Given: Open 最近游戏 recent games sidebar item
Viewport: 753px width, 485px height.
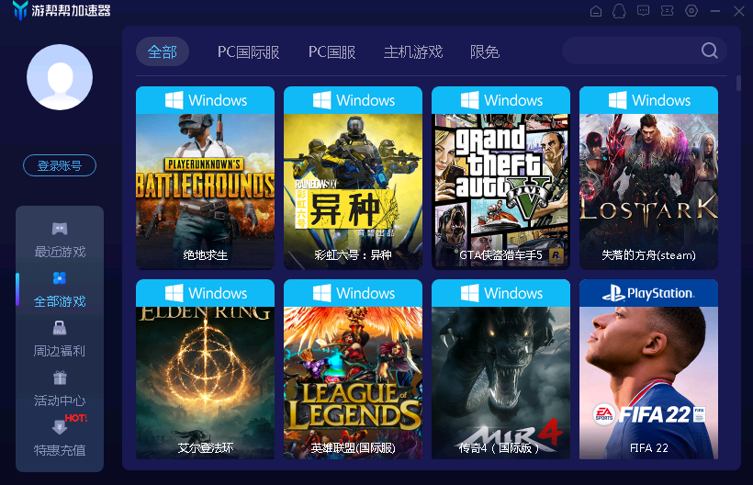Looking at the screenshot, I should click(60, 240).
